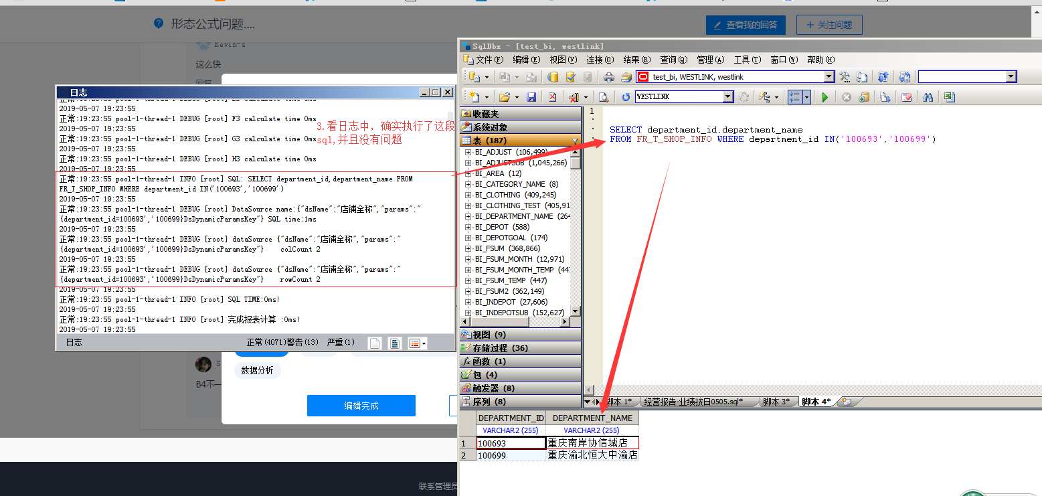Click the red-check calendar icon
The width and height of the screenshot is (1042, 496).
906,97
